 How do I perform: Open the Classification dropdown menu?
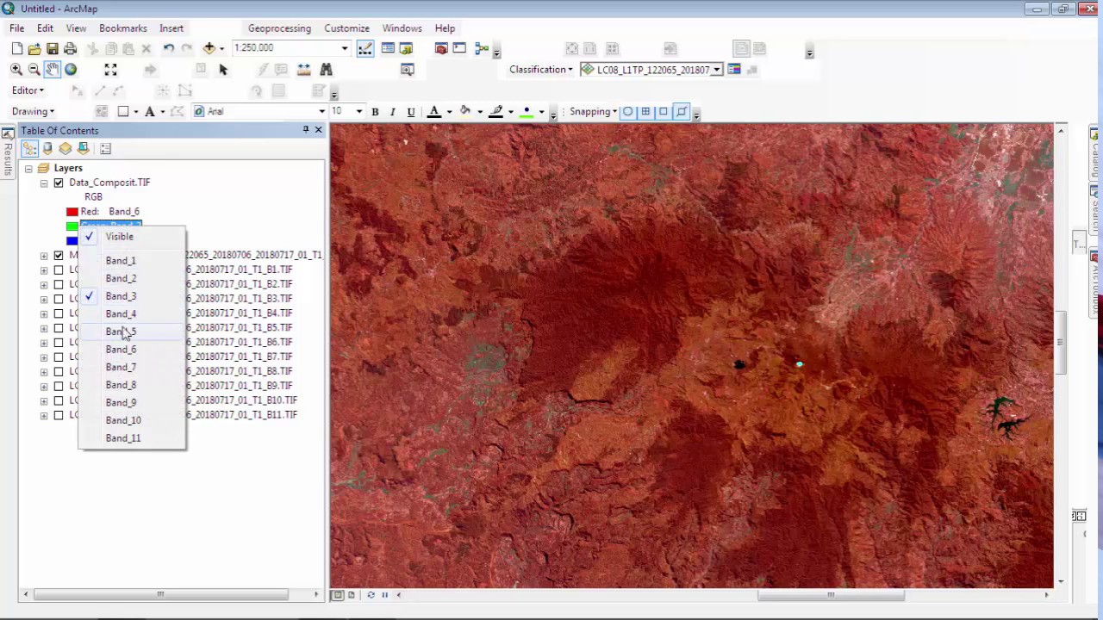click(541, 70)
